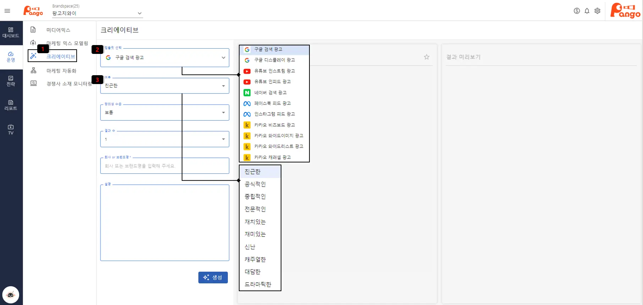
Task: Open the chatbot mascot icon
Action: pos(11,295)
